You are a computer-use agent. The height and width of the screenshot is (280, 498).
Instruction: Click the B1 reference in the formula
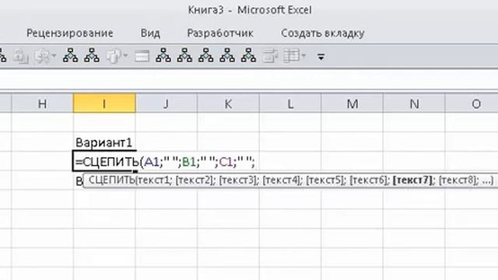pyautogui.click(x=189, y=162)
